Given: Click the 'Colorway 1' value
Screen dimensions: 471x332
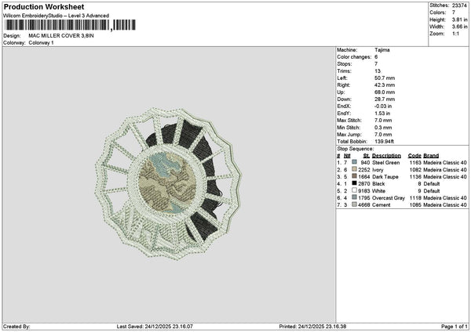Looking at the screenshot, I should tap(41, 42).
